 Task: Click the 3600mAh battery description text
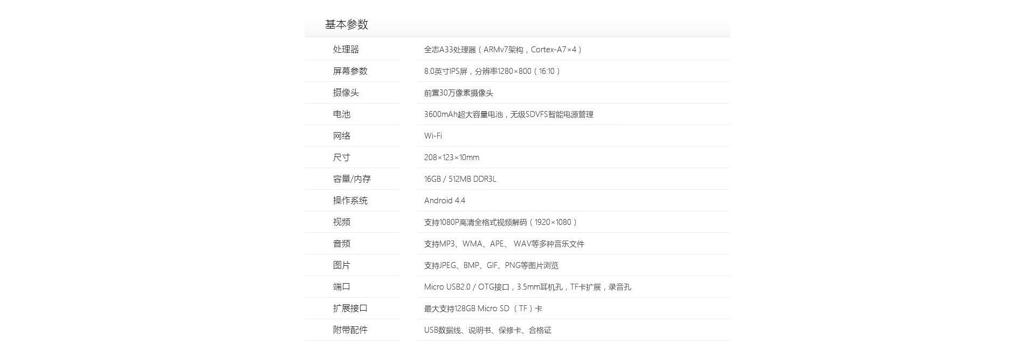(508, 114)
